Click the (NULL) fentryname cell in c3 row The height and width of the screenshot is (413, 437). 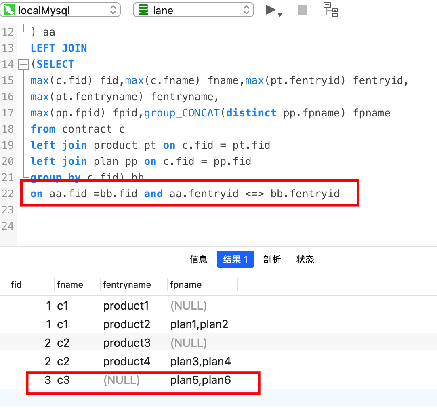(122, 380)
